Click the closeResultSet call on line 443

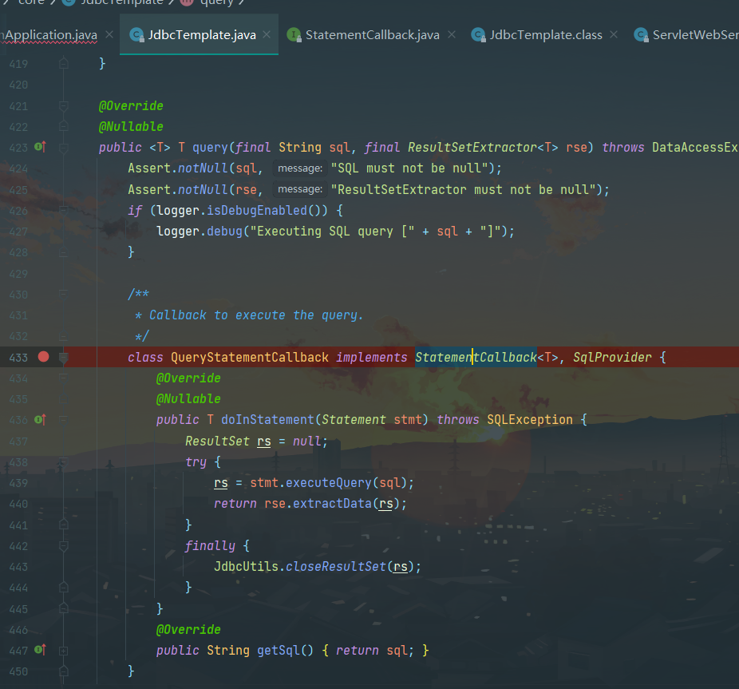pyautogui.click(x=336, y=566)
